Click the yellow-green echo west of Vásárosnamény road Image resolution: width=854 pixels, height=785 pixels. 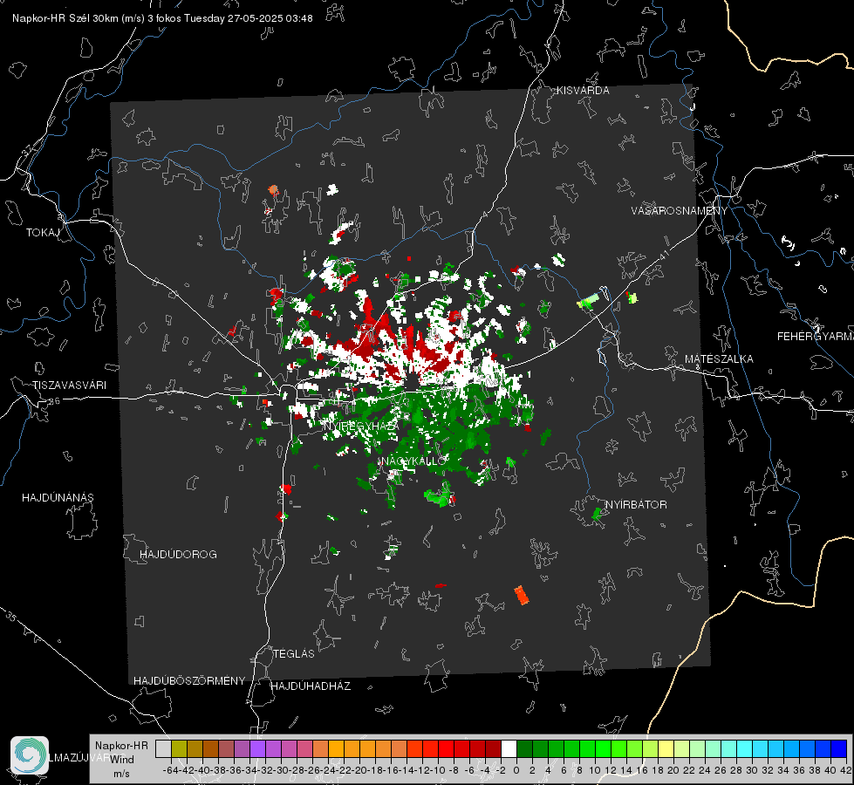tap(588, 301)
